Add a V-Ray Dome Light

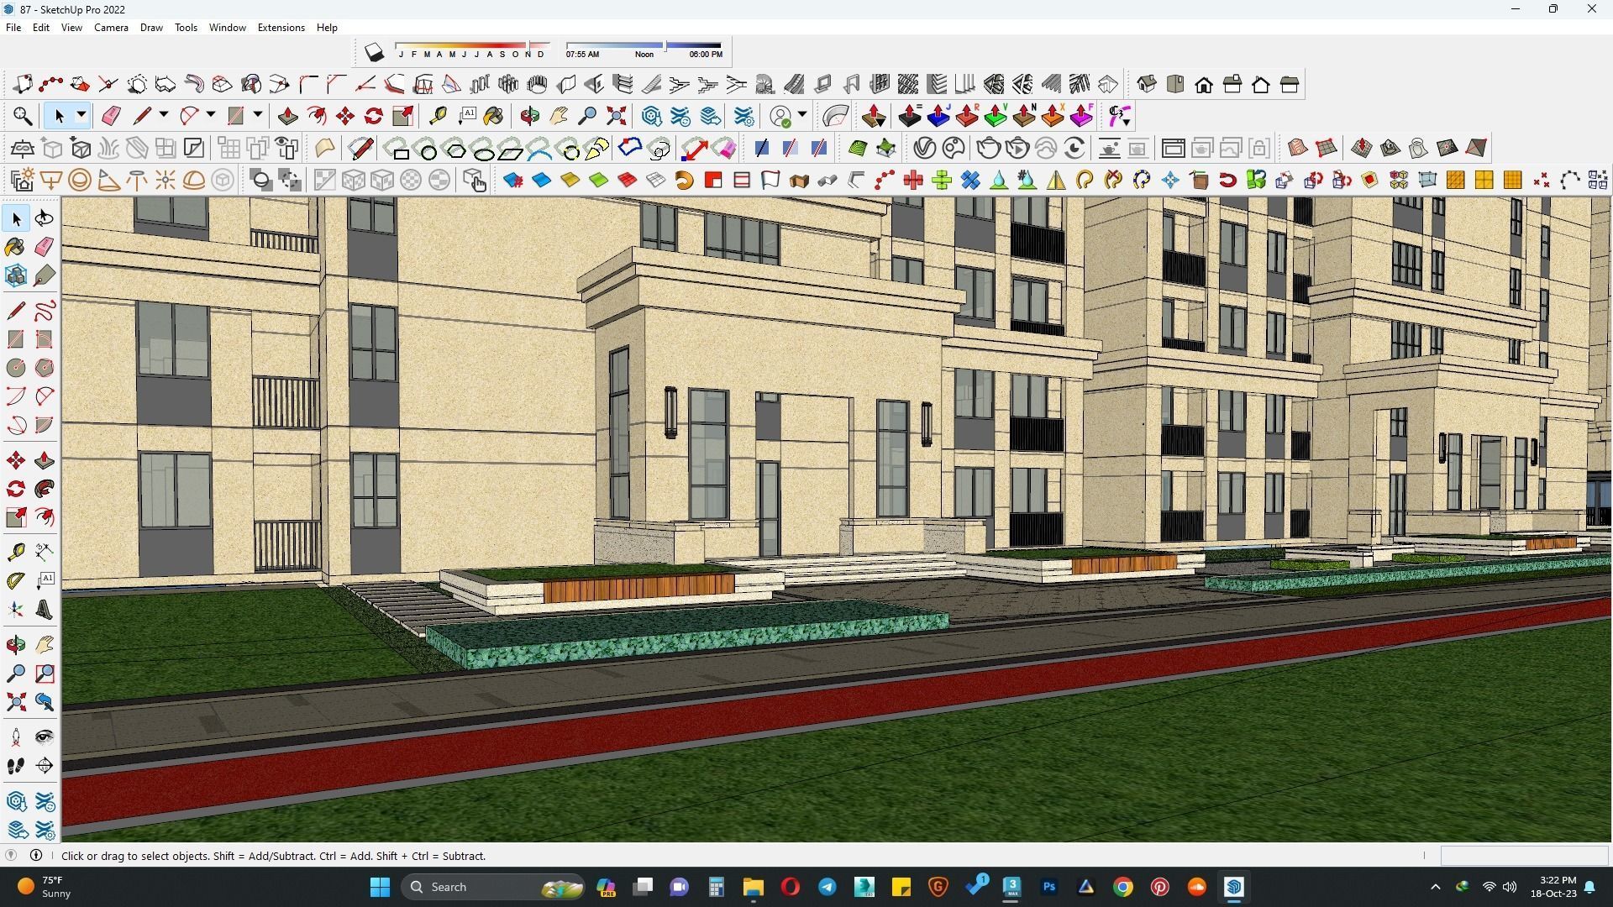(x=194, y=180)
